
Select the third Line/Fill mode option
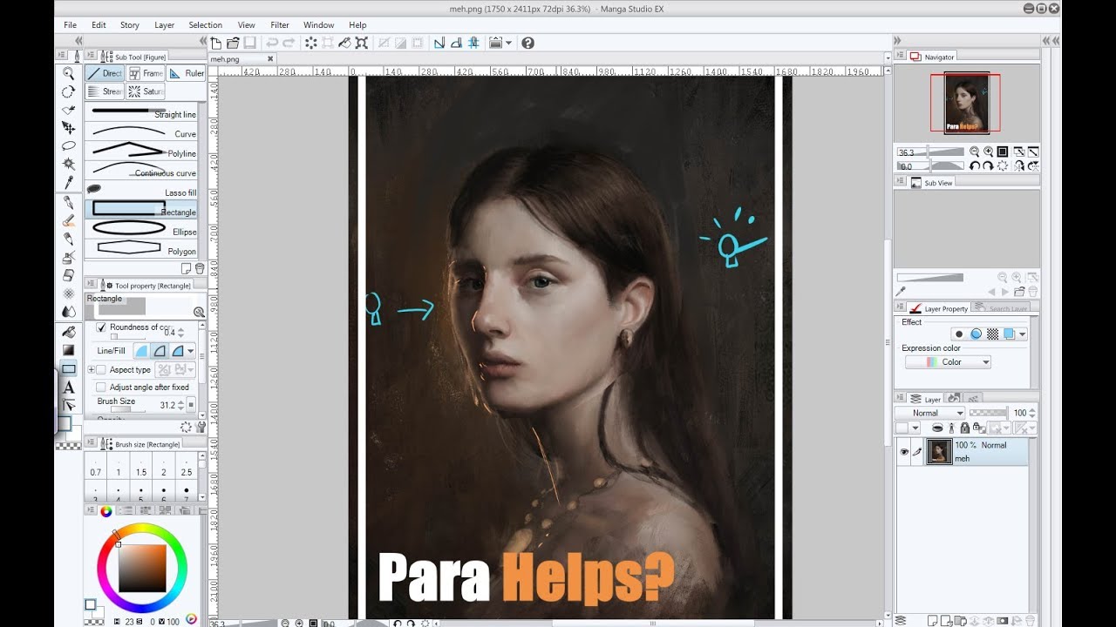pyautogui.click(x=178, y=350)
